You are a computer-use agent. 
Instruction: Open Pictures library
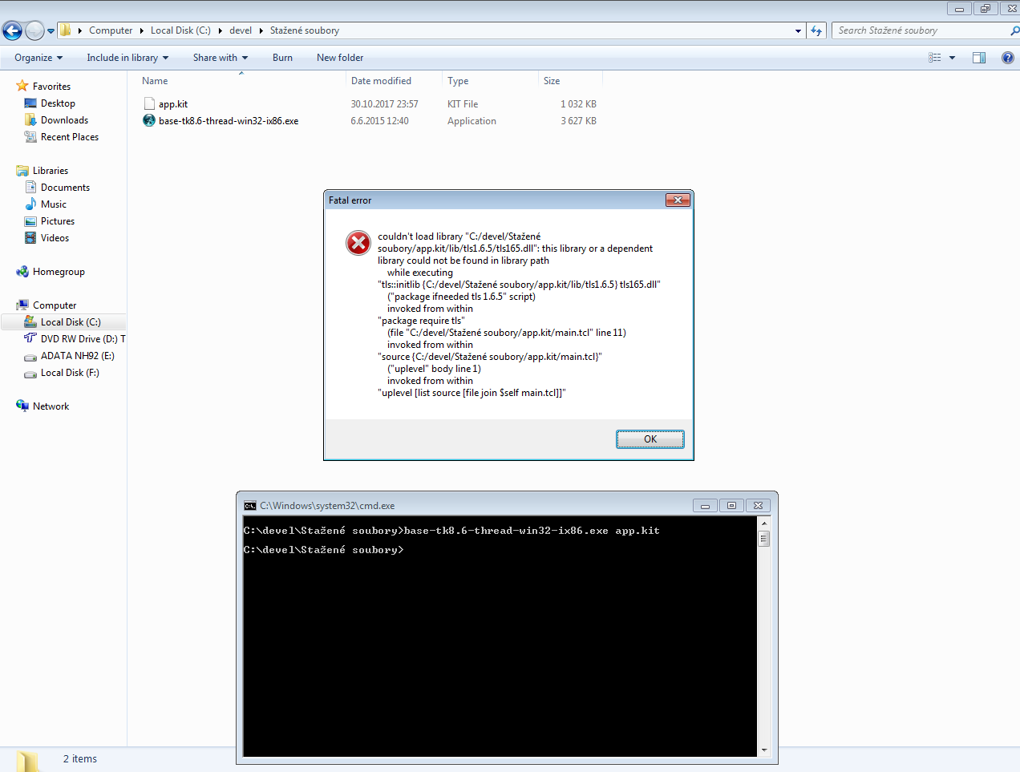[x=58, y=221]
